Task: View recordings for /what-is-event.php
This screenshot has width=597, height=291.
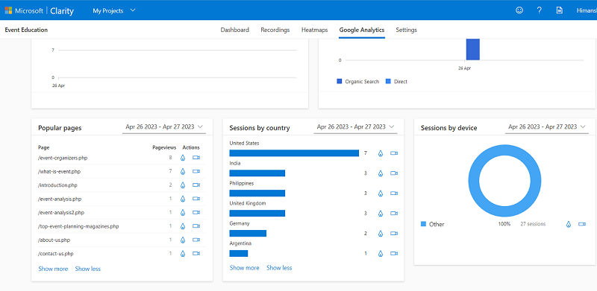Action: (196, 171)
